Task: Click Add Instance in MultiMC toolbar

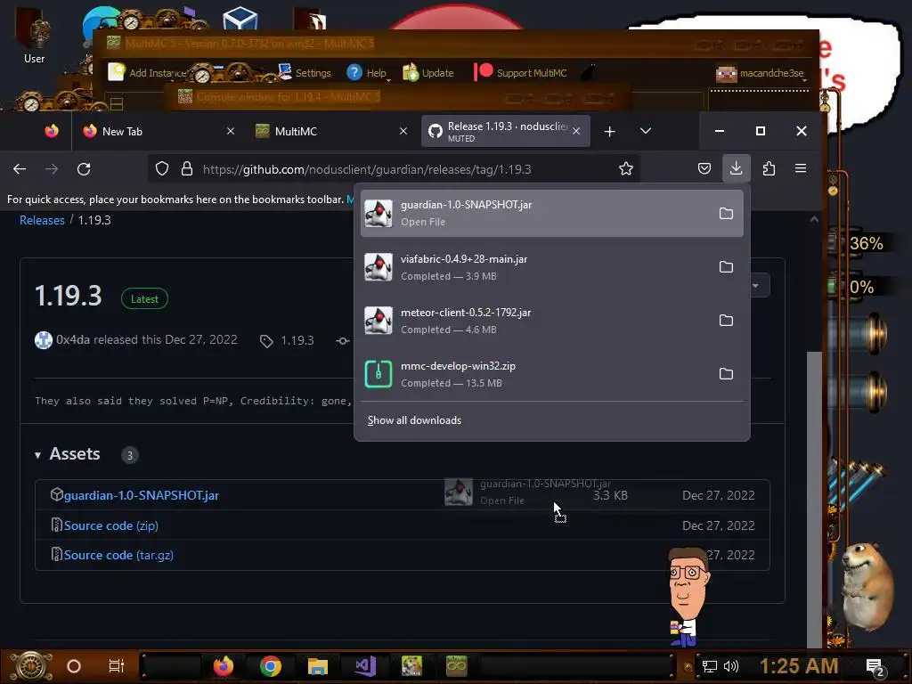Action: [147, 73]
